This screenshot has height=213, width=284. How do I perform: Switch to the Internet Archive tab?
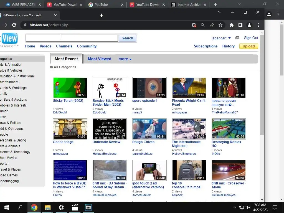(189, 5)
